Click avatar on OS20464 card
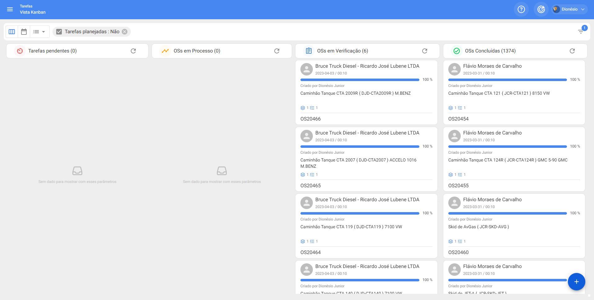 pyautogui.click(x=307, y=203)
